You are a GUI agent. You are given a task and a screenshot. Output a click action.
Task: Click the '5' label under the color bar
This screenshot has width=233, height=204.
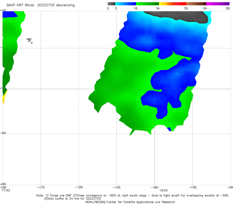pos(116,8)
